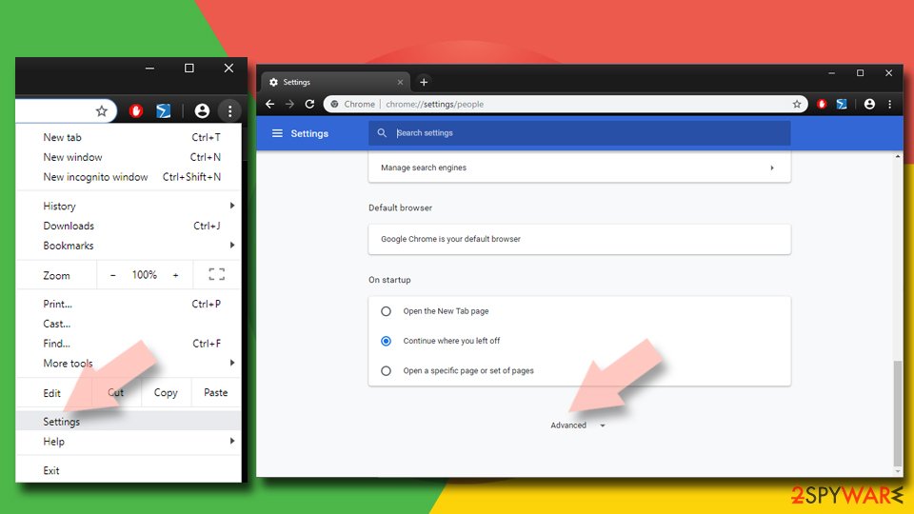
Task: Expand the Bookmarks submenu
Action: click(232, 246)
